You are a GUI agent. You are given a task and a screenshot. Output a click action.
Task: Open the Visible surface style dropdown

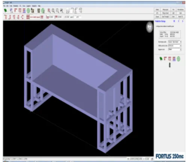(175, 46)
